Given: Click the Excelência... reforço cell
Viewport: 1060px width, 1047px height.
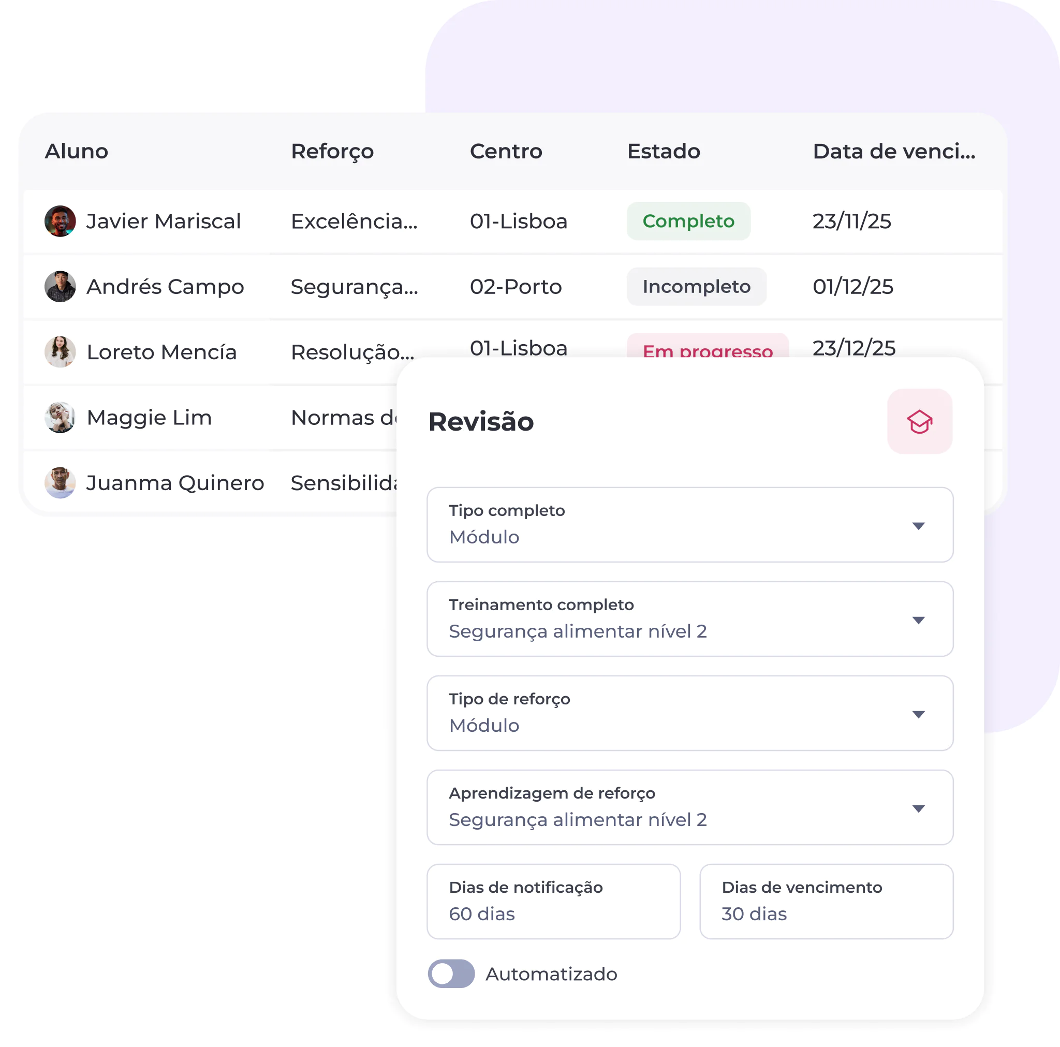Looking at the screenshot, I should pyautogui.click(x=355, y=221).
